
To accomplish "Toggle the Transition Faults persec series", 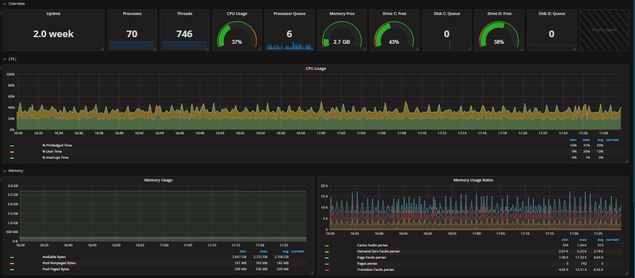I will point(375,270).
